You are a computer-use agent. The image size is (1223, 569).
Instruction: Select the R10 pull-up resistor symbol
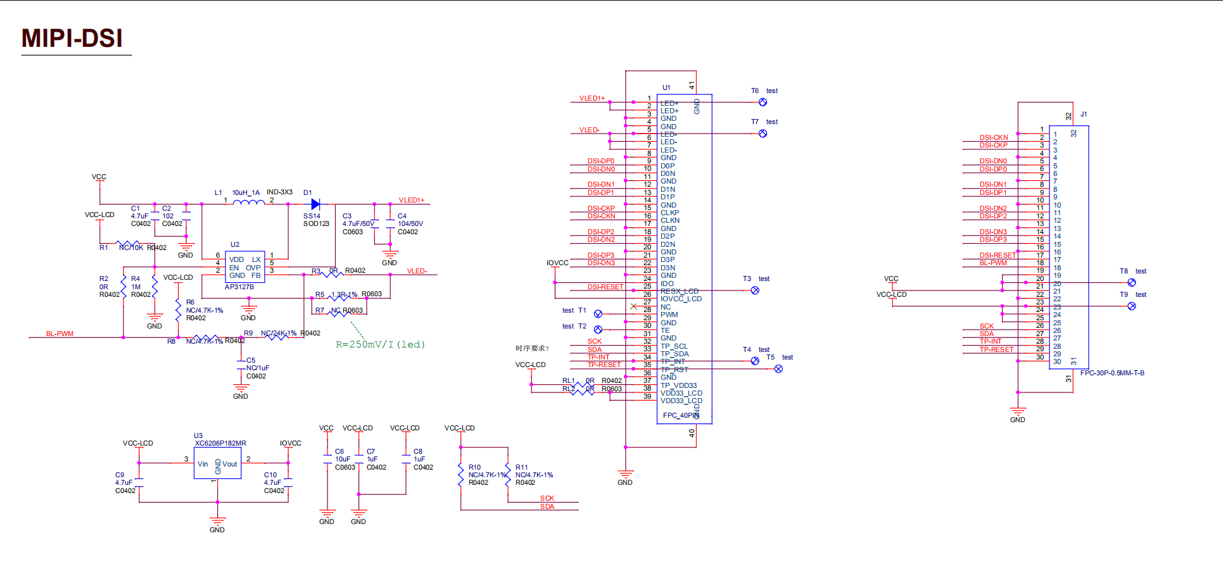pos(461,475)
